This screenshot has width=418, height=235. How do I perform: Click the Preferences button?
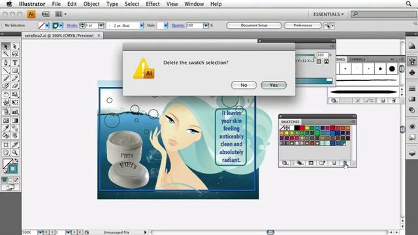click(302, 25)
